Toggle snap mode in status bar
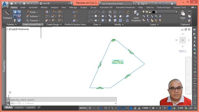This screenshot has width=199, height=112. click(94, 108)
